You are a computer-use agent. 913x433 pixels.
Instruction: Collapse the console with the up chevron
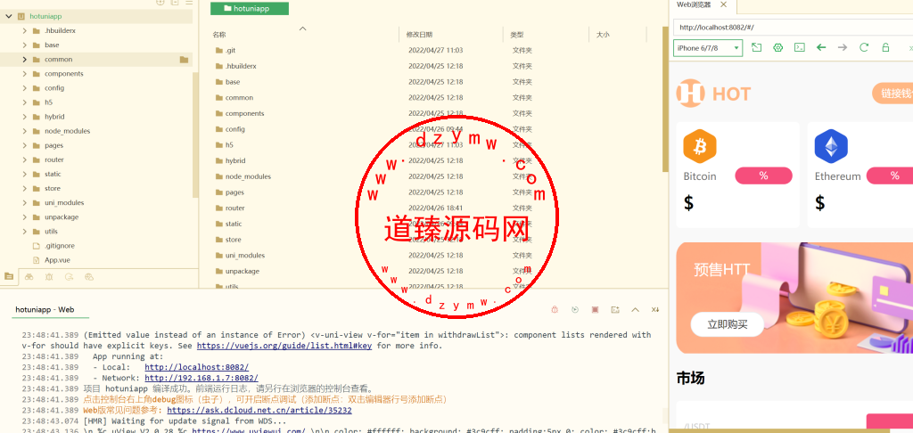(635, 310)
